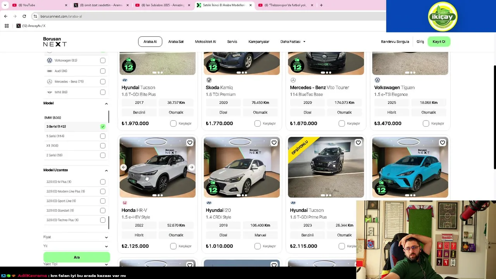This screenshot has height=279, width=496.
Task: Click the Randevu Sorgula link
Action: (x=395, y=41)
